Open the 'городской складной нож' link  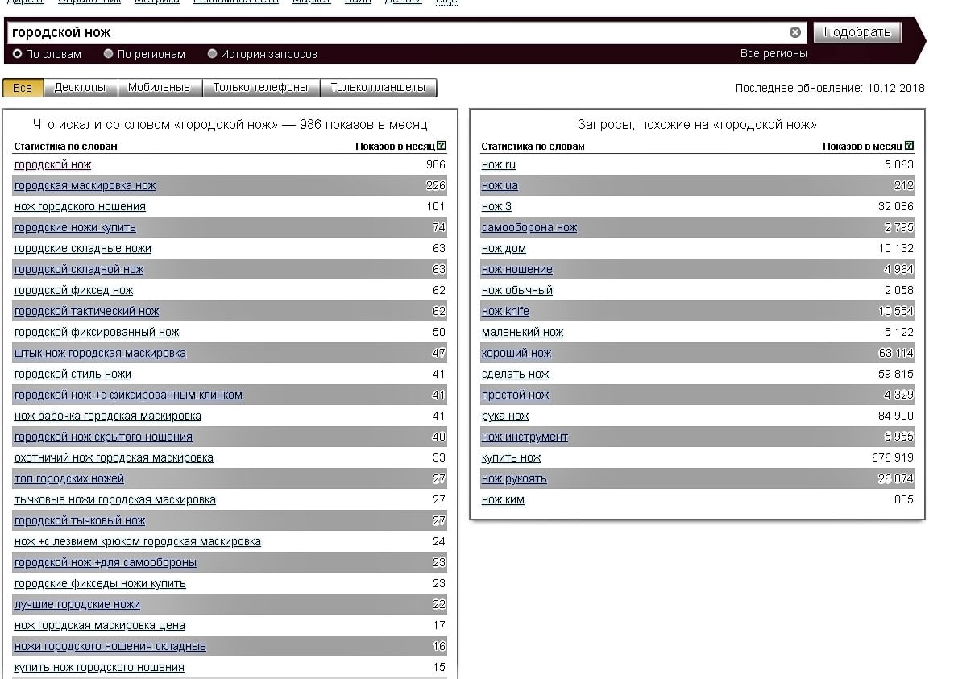(x=78, y=270)
